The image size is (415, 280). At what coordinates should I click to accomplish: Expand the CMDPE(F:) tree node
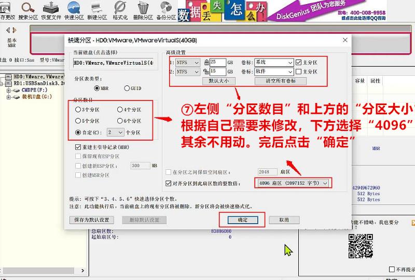click(x=9, y=90)
